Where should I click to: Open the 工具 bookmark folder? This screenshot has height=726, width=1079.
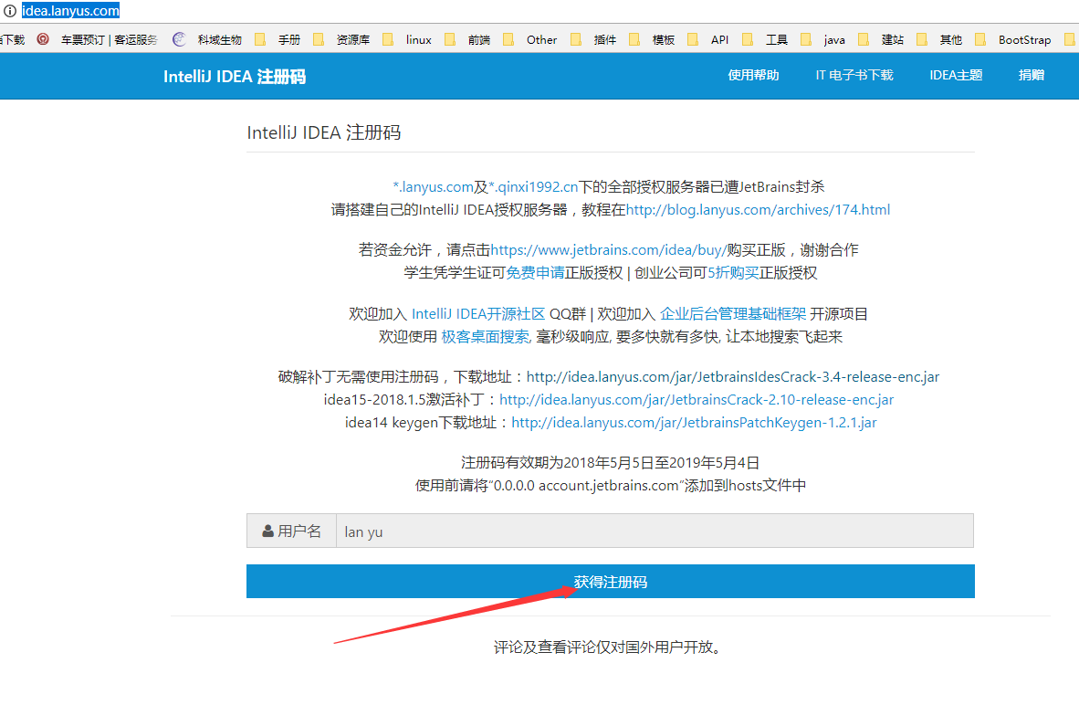(x=766, y=40)
